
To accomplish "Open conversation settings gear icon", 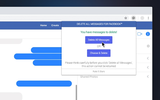I will point(148,46).
